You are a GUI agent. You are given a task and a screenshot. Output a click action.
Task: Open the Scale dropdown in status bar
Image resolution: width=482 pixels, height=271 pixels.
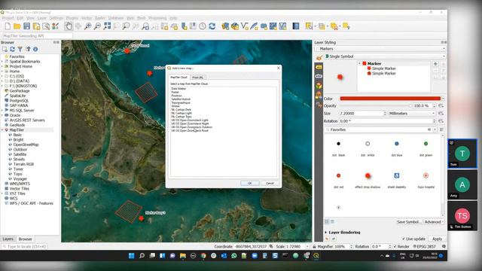307,246
